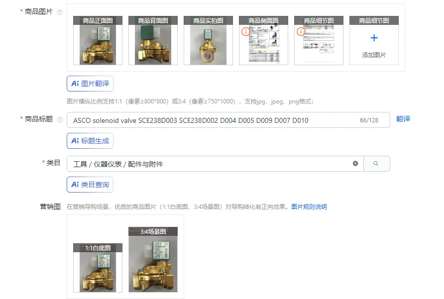Click the AI 图片翻译 button
The width and height of the screenshot is (444, 299).
click(x=90, y=84)
